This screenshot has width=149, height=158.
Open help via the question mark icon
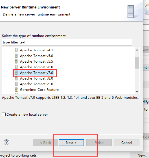coord(6,142)
